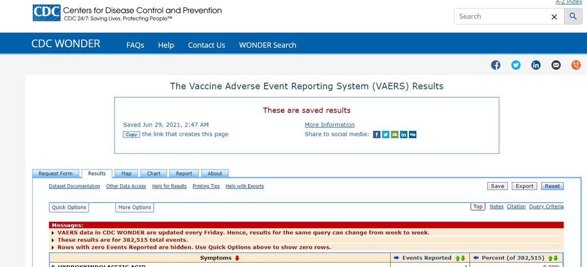Click the Export button
Screen dimensions: 587x267
(x=524, y=186)
